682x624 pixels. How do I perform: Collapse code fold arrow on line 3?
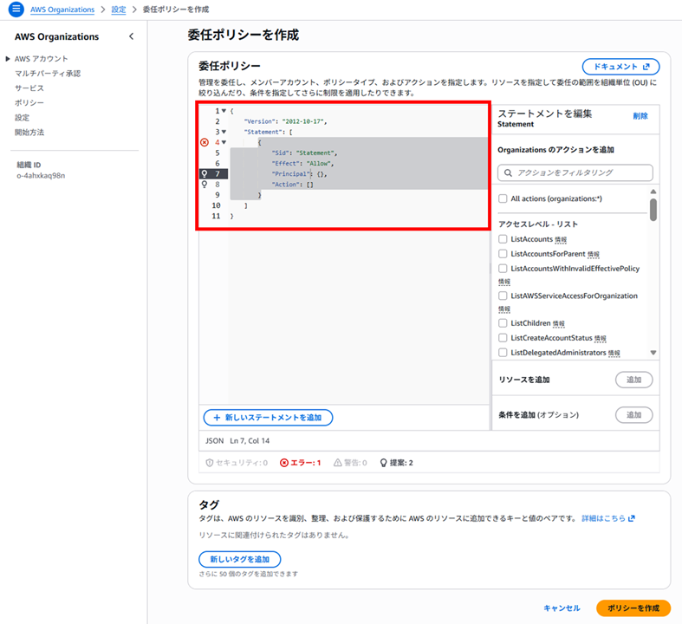coord(224,132)
